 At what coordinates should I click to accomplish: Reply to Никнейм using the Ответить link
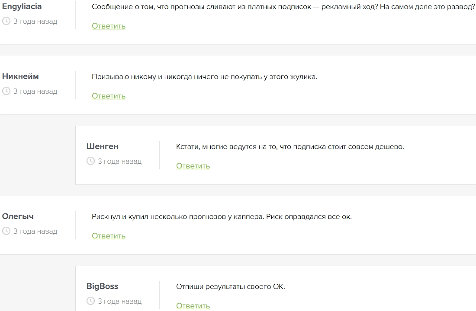108,95
